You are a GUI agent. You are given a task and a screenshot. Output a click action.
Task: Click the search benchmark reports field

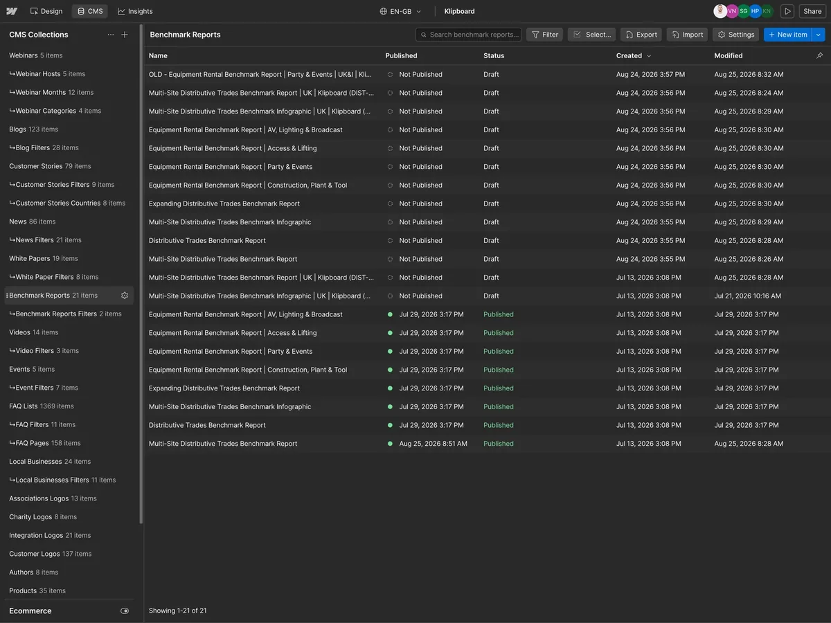point(469,35)
